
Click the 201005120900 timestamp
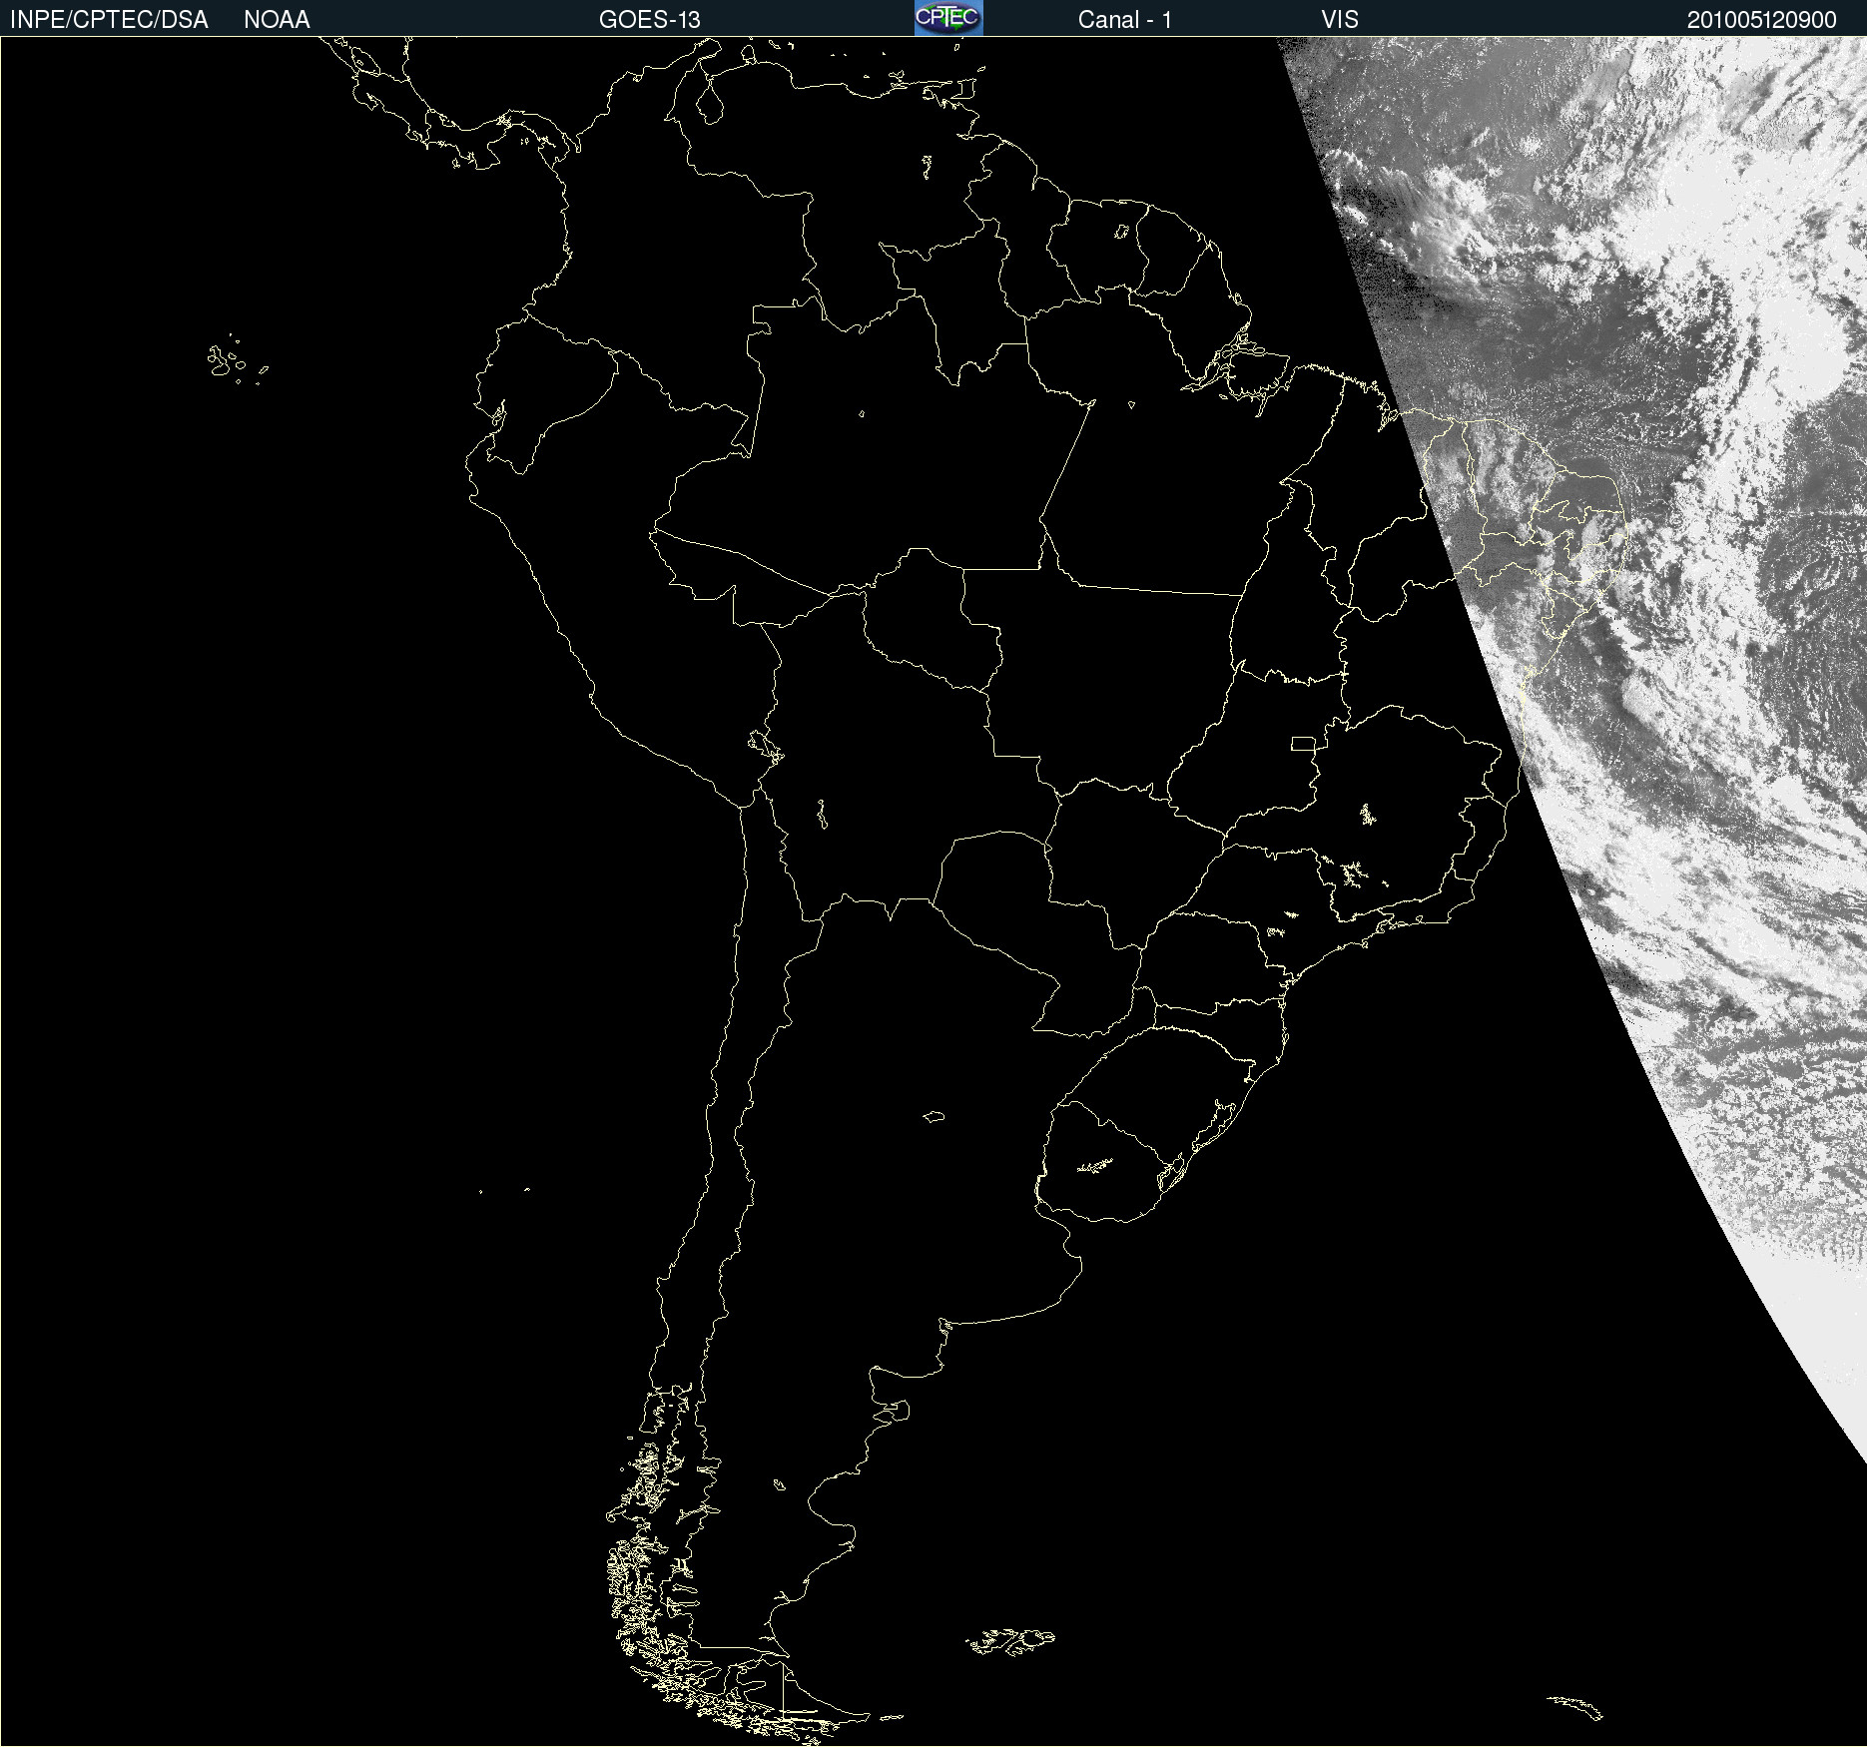1761,20
